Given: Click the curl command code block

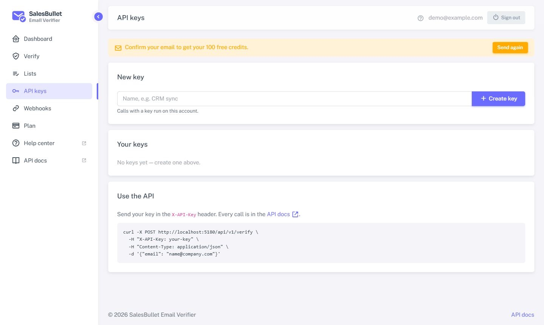Looking at the screenshot, I should pyautogui.click(x=321, y=243).
